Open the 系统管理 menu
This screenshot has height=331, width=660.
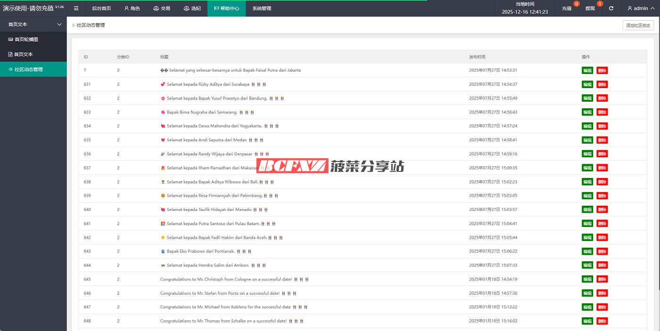coord(262,8)
